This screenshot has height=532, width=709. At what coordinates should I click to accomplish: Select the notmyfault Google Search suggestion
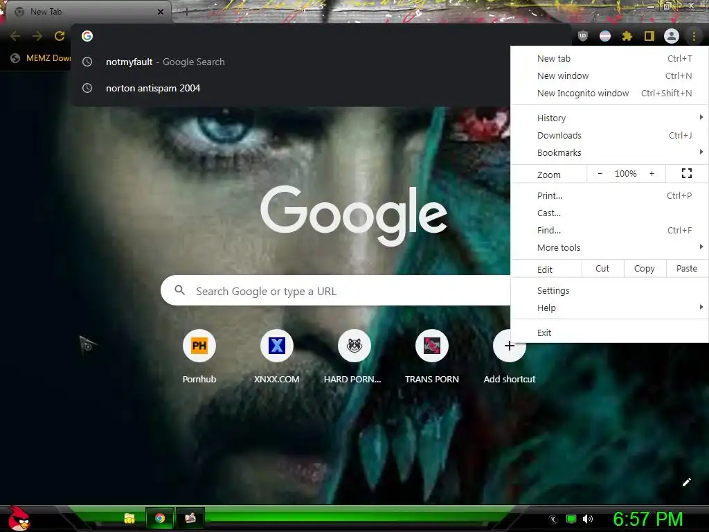pyautogui.click(x=291, y=62)
